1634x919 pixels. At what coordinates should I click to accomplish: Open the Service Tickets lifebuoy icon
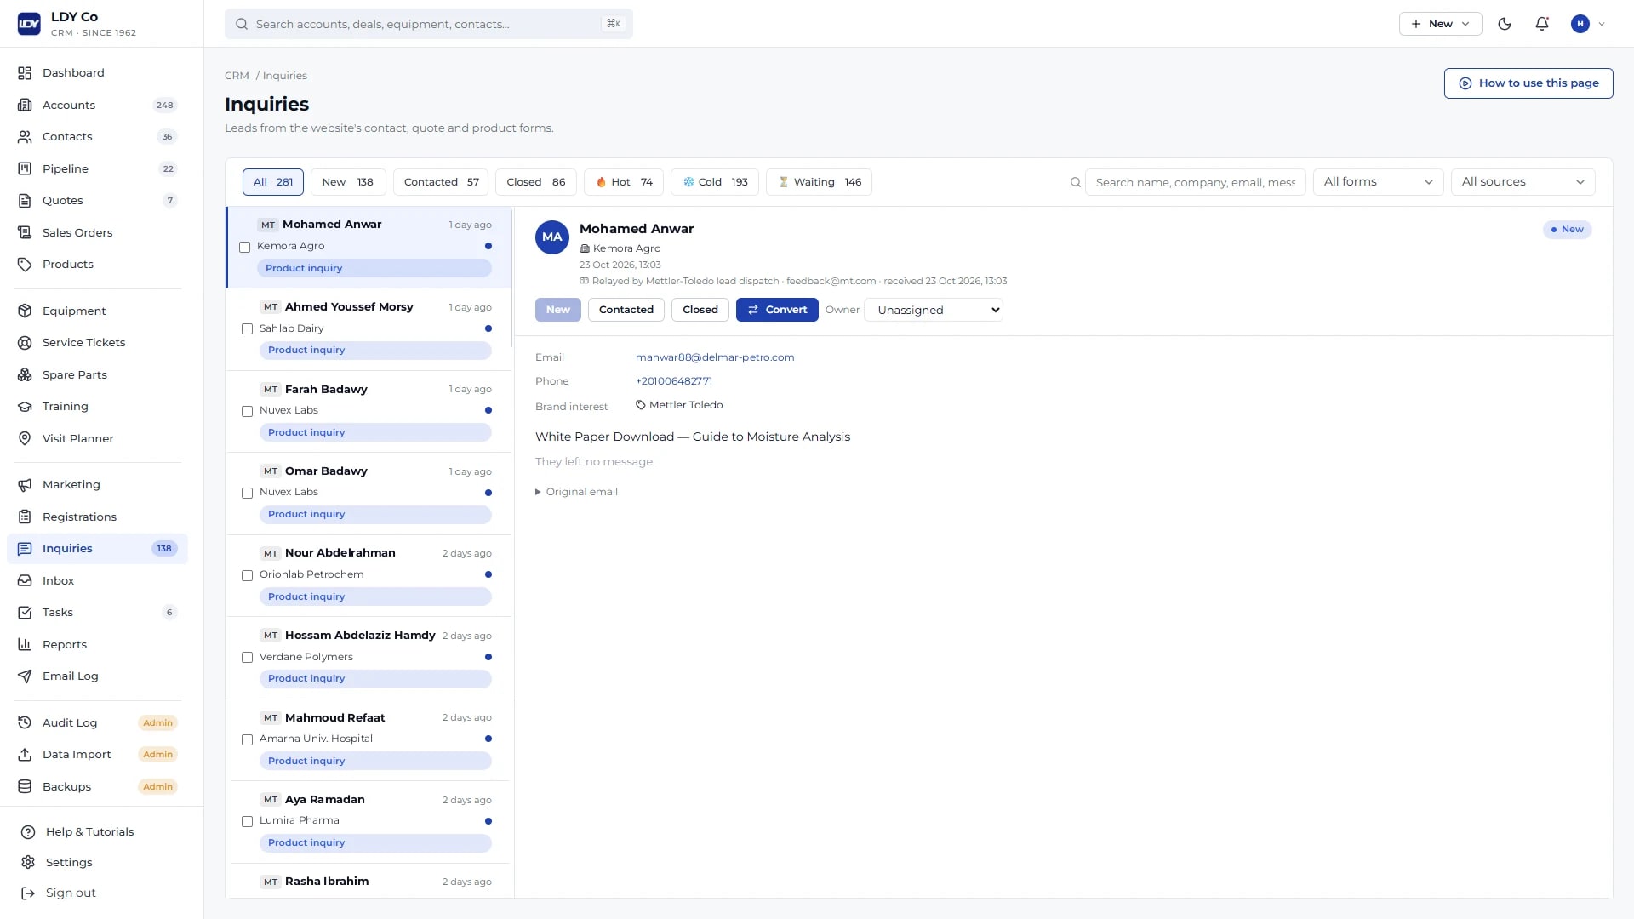point(25,343)
